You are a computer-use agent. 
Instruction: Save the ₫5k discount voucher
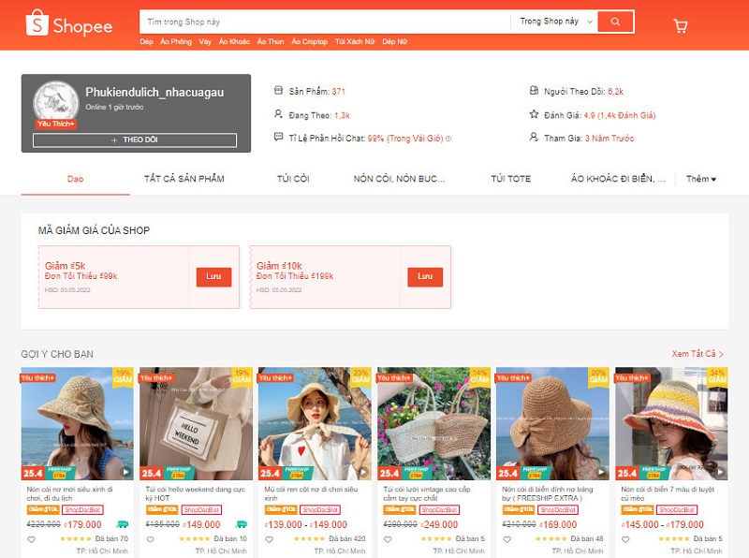[213, 277]
